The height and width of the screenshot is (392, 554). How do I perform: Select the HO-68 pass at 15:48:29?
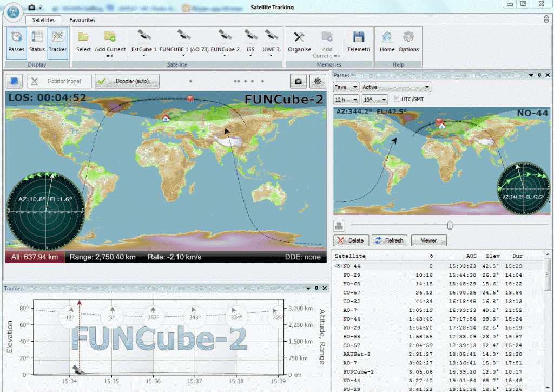pyautogui.click(x=438, y=284)
